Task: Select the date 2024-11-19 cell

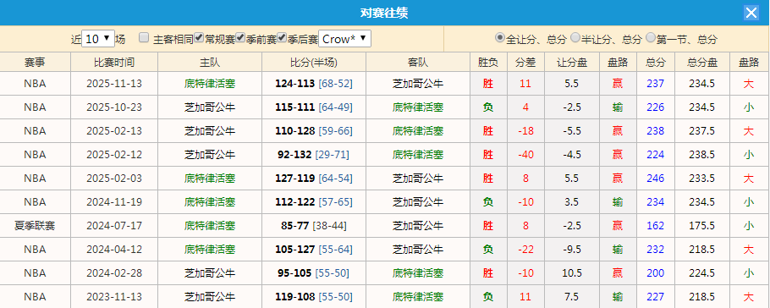Action: [x=114, y=202]
